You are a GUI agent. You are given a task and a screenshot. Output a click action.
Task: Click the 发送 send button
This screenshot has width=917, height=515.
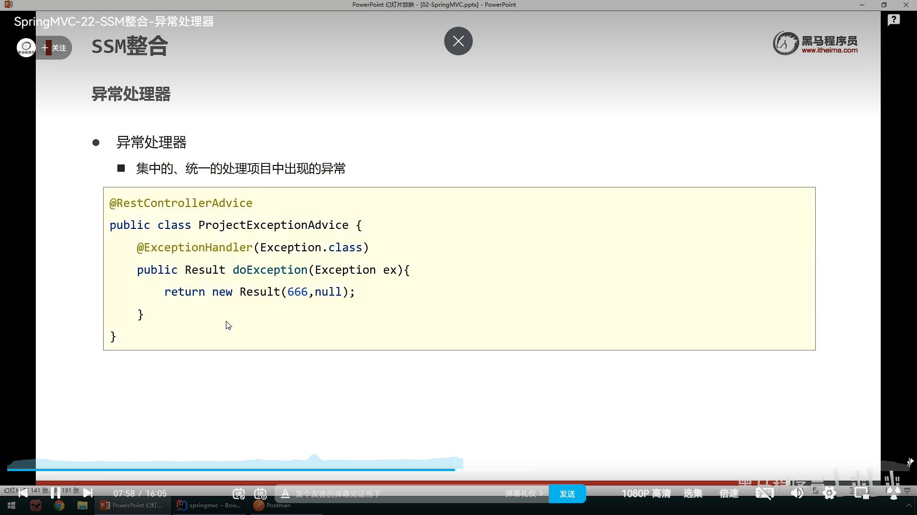click(567, 494)
